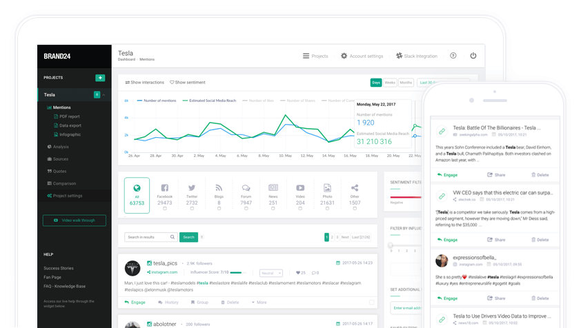Toggle Show interactions on chart

coord(144,83)
